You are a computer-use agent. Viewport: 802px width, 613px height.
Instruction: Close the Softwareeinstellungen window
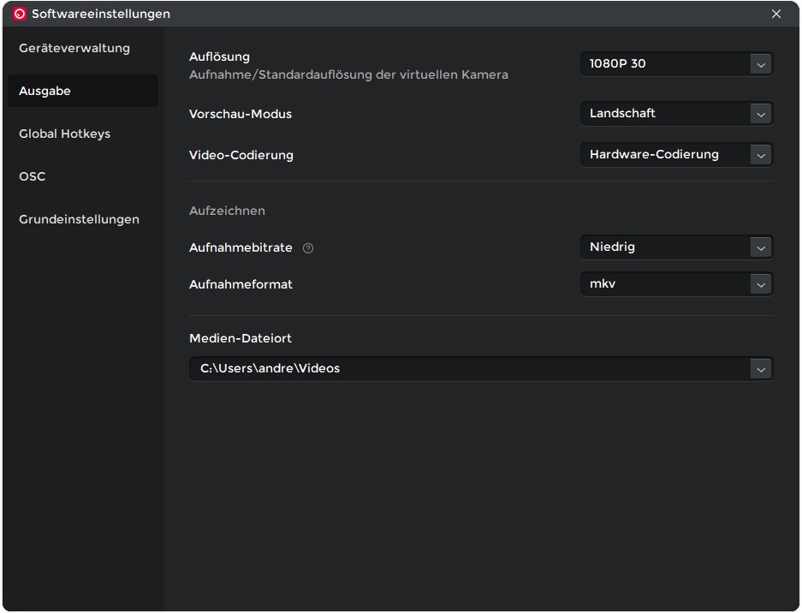pyautogui.click(x=776, y=14)
